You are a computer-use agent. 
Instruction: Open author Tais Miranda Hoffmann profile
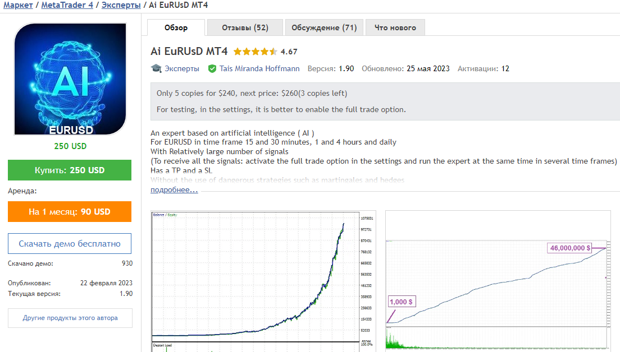(259, 69)
